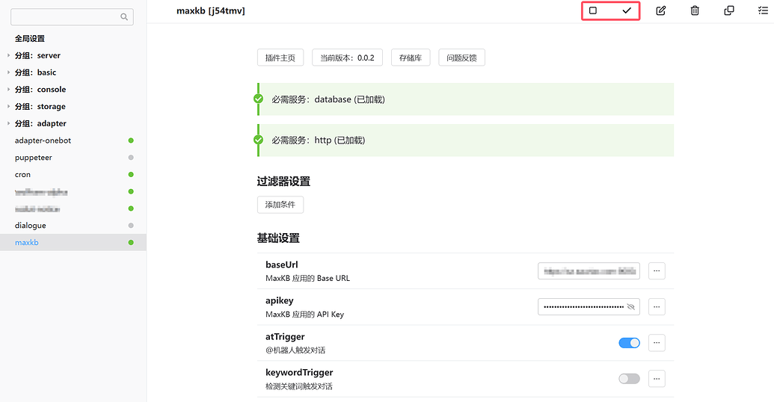Viewport: 774px width, 402px height.
Task: Expand the 分组: console group
Action: coord(8,89)
